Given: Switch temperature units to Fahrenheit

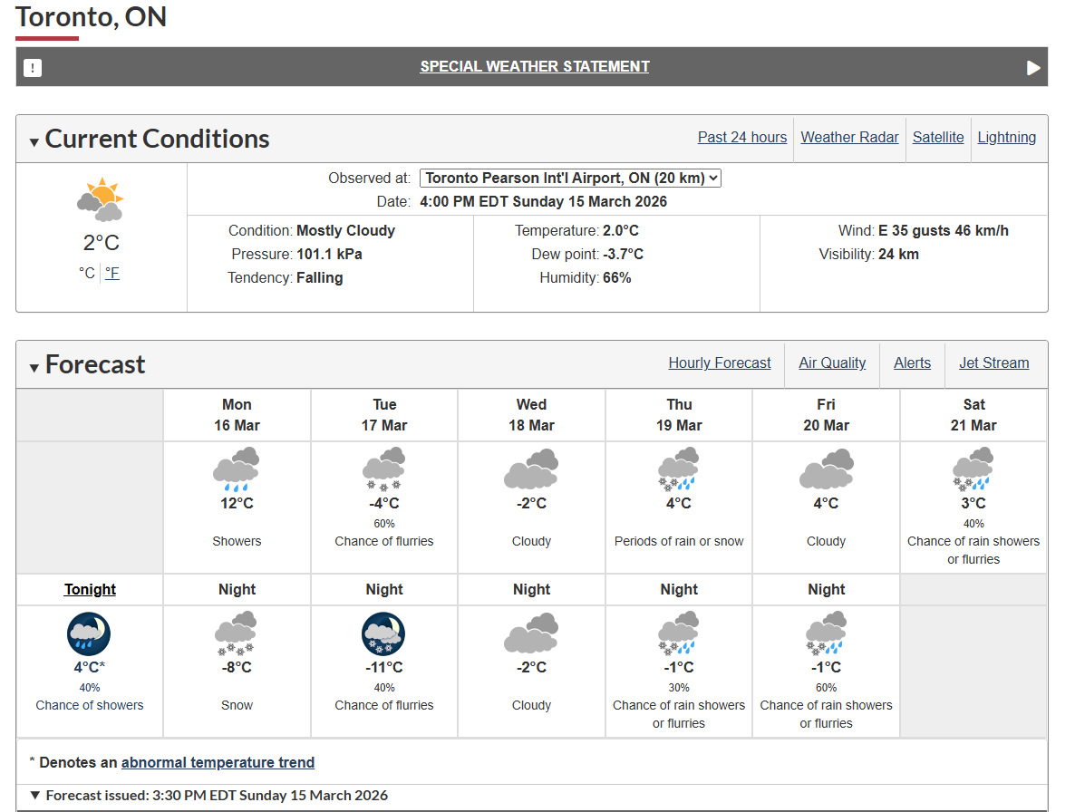Looking at the screenshot, I should (x=112, y=273).
